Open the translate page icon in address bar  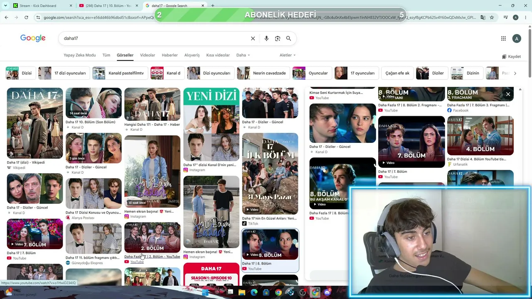click(x=483, y=17)
